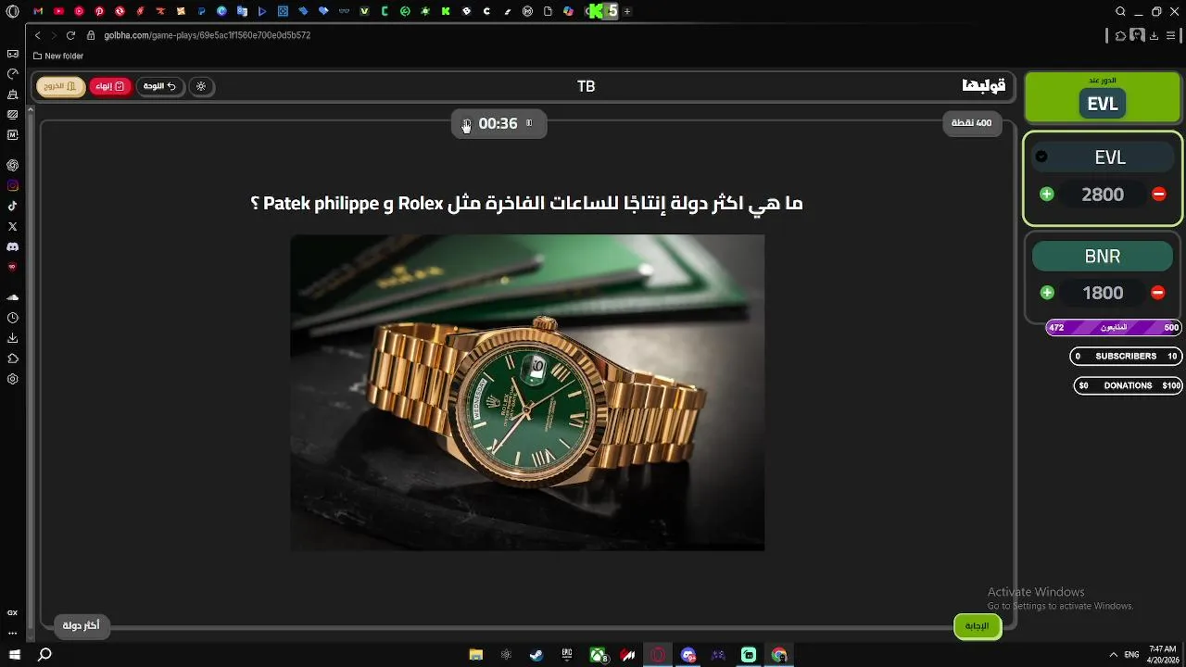Open the Gmail browser tab

click(38, 11)
